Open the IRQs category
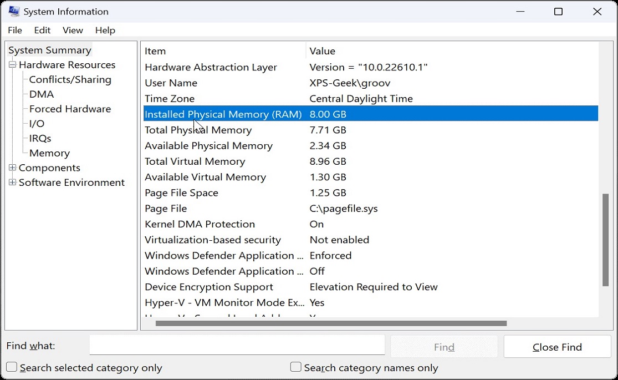618x380 pixels. click(x=40, y=138)
